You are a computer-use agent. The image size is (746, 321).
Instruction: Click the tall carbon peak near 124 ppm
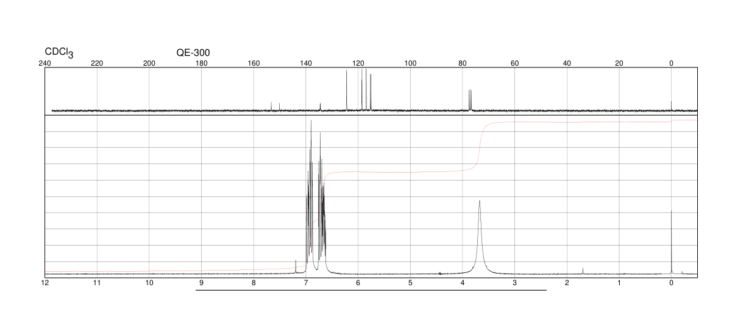[347, 91]
